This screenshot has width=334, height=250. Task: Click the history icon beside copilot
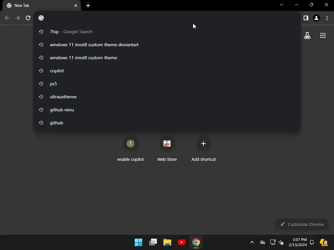click(x=41, y=71)
